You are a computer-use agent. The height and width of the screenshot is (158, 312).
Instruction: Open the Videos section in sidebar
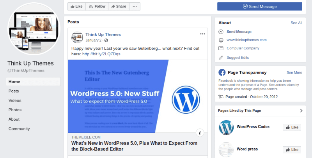15,100
